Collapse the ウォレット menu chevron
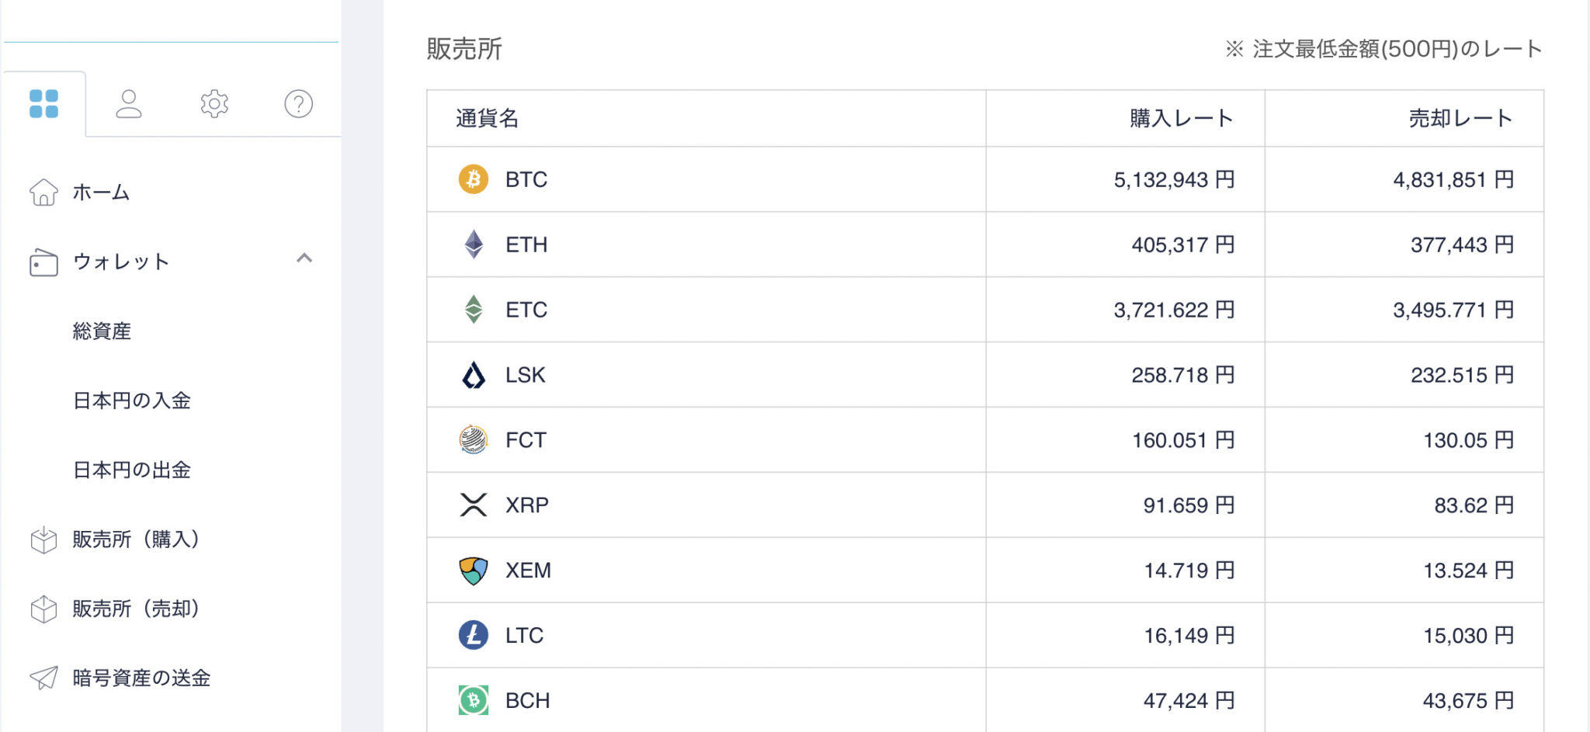 coord(304,258)
